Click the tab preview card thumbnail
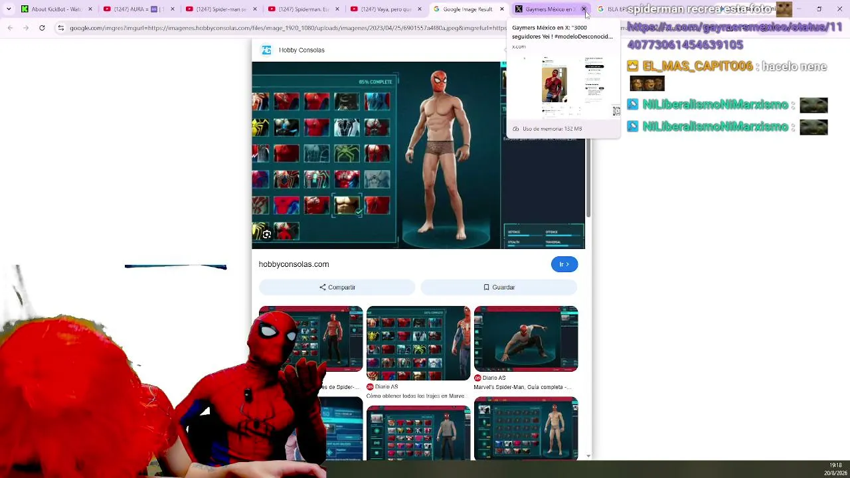The width and height of the screenshot is (850, 478). click(564, 86)
